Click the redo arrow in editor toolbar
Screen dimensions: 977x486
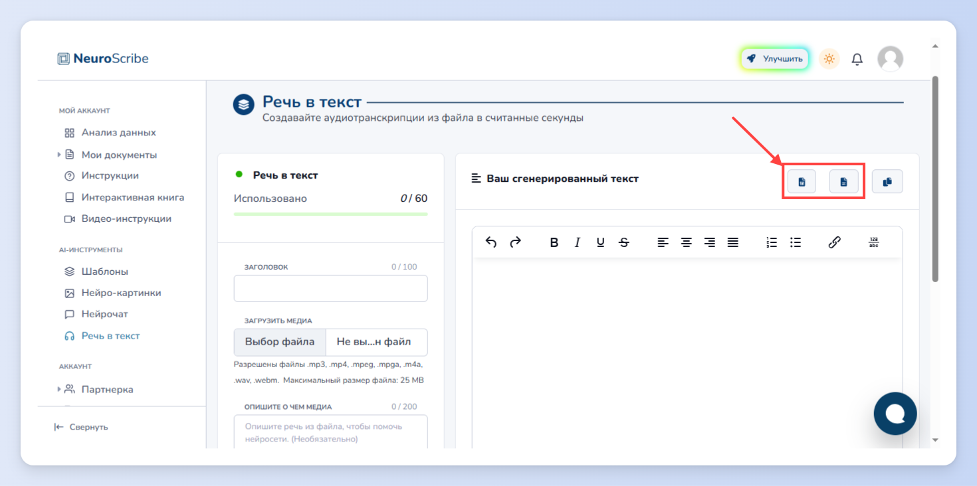[515, 242]
